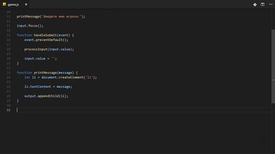Click the 'function' keyword on line 15
The width and height of the screenshot is (275, 154).
(24, 35)
